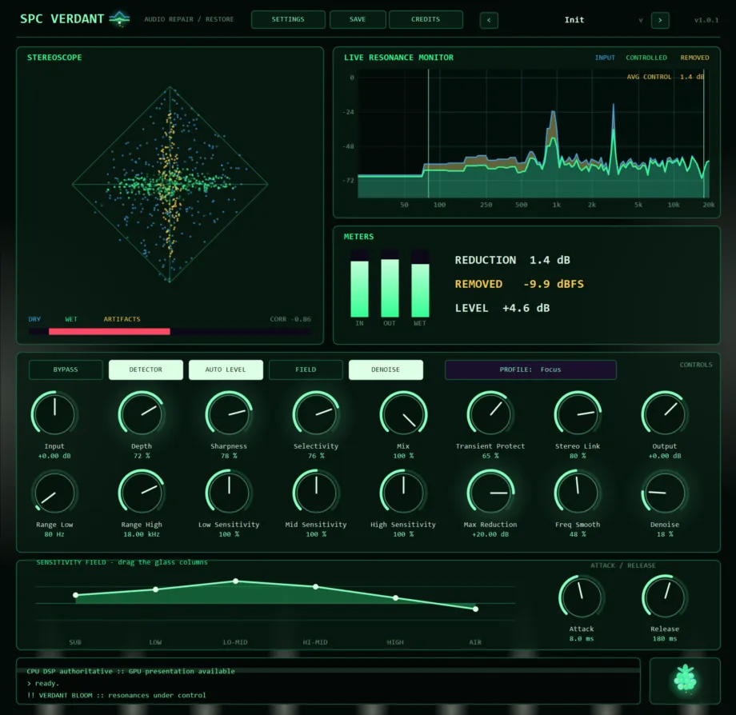Open the PROFILE: Focus selector
The height and width of the screenshot is (715, 736).
(530, 369)
